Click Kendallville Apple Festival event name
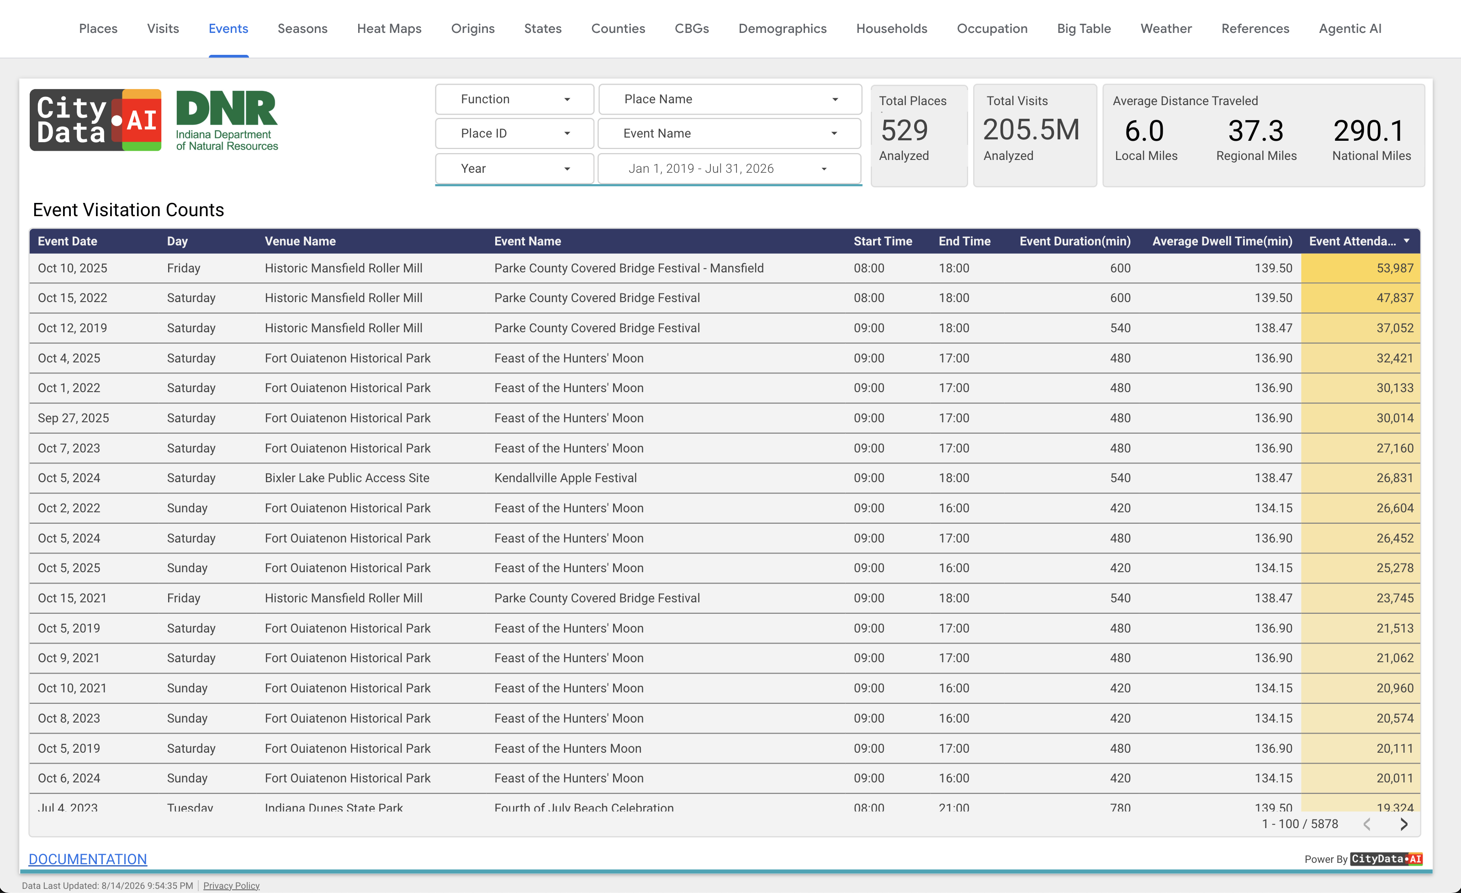Image resolution: width=1461 pixels, height=893 pixels. click(x=565, y=478)
